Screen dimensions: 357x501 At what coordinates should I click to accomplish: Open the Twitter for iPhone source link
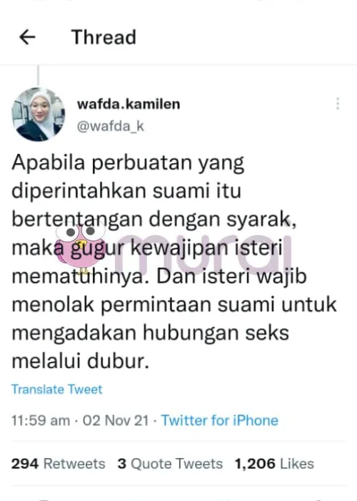[220, 420]
